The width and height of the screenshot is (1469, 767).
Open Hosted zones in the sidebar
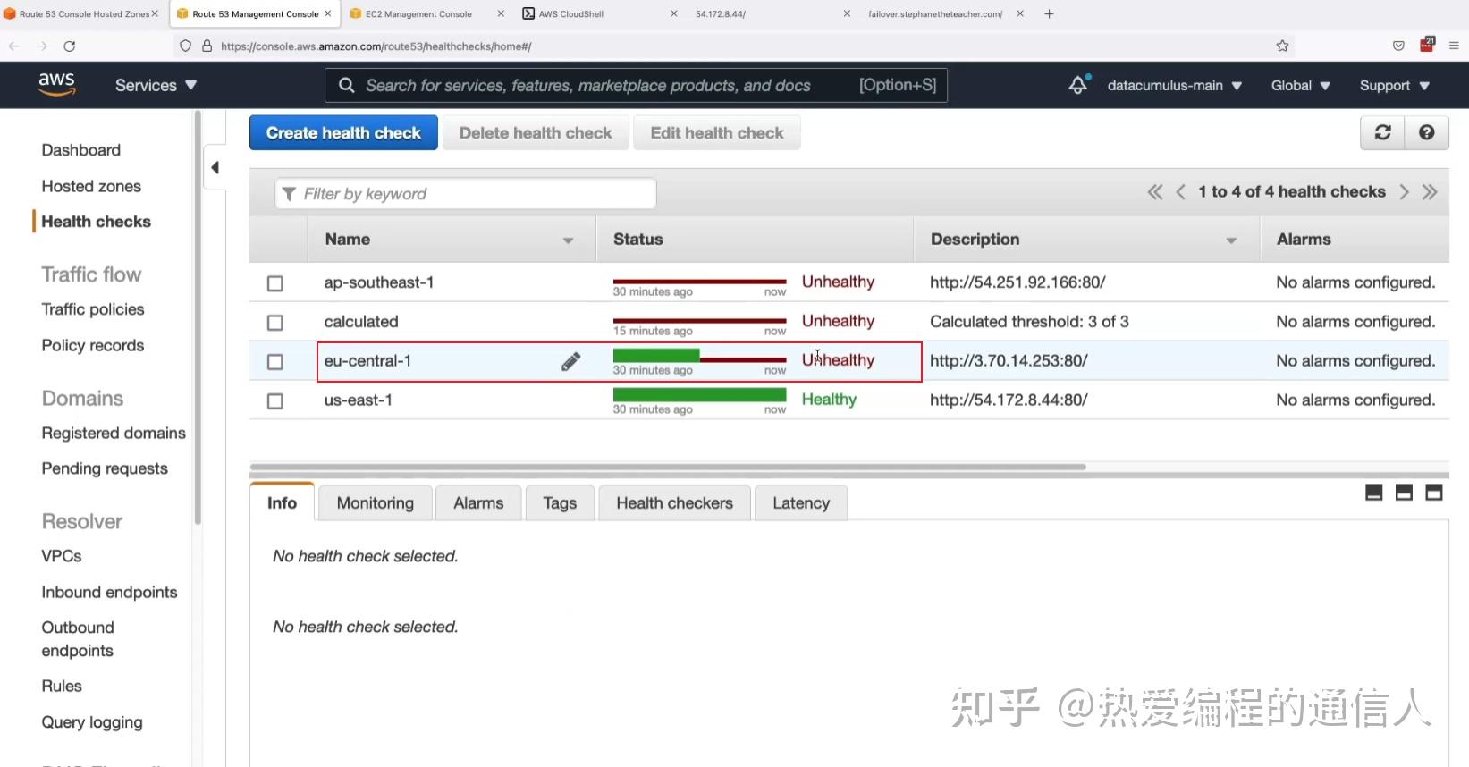(91, 186)
